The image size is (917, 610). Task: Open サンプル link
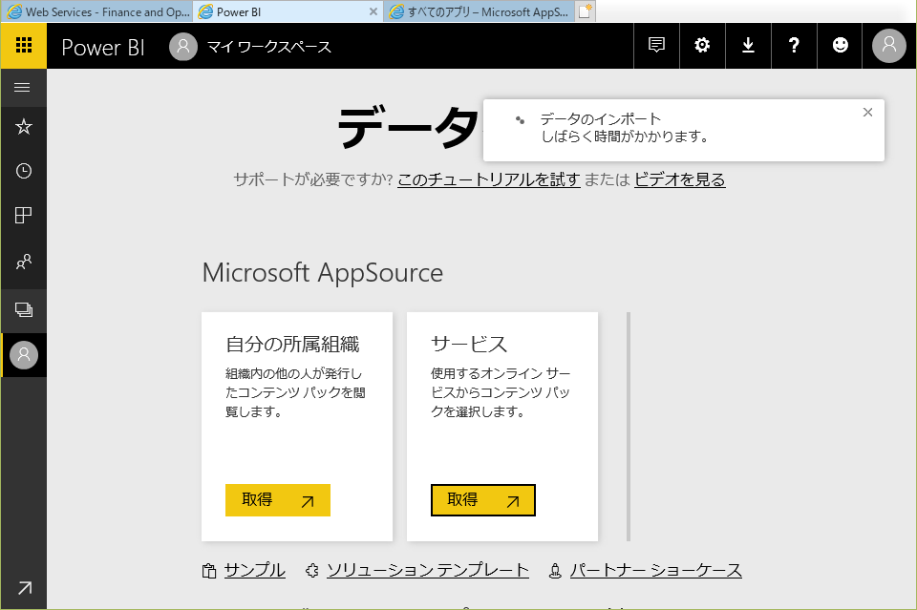[254, 570]
